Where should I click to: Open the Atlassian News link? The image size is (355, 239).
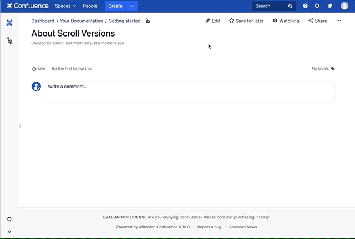243,227
